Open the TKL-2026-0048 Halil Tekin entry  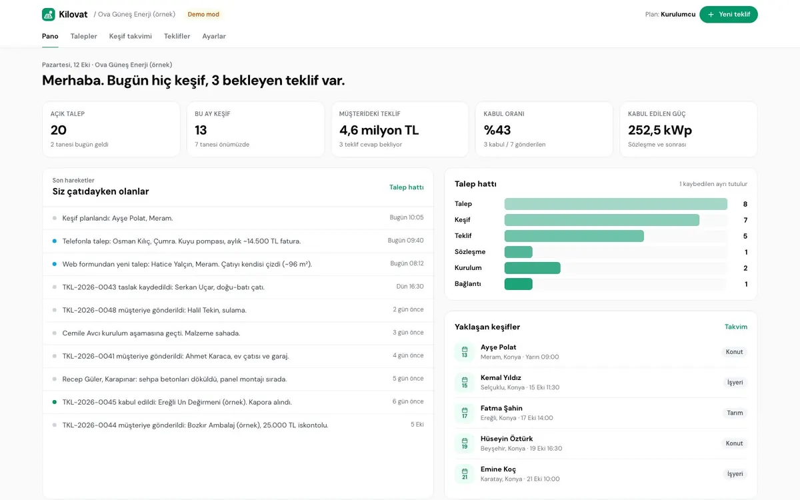[x=238, y=310]
